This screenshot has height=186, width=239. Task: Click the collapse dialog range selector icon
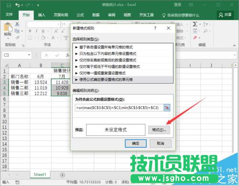tap(167, 108)
